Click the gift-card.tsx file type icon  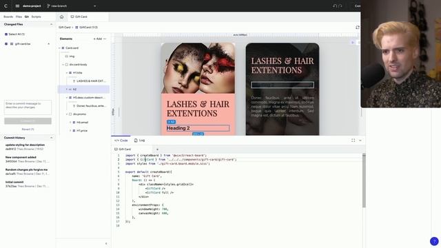click(12, 44)
